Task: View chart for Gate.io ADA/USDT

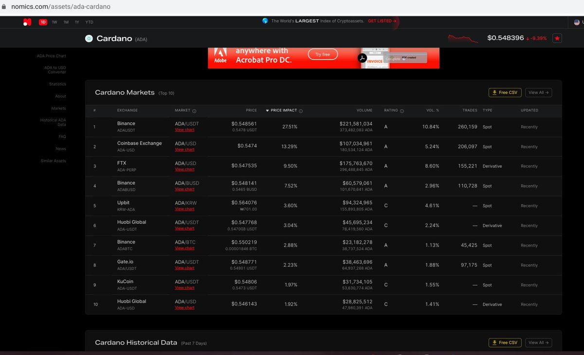Action: point(184,268)
